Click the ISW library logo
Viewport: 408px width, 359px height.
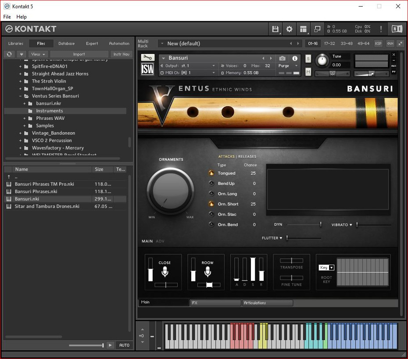coord(147,69)
